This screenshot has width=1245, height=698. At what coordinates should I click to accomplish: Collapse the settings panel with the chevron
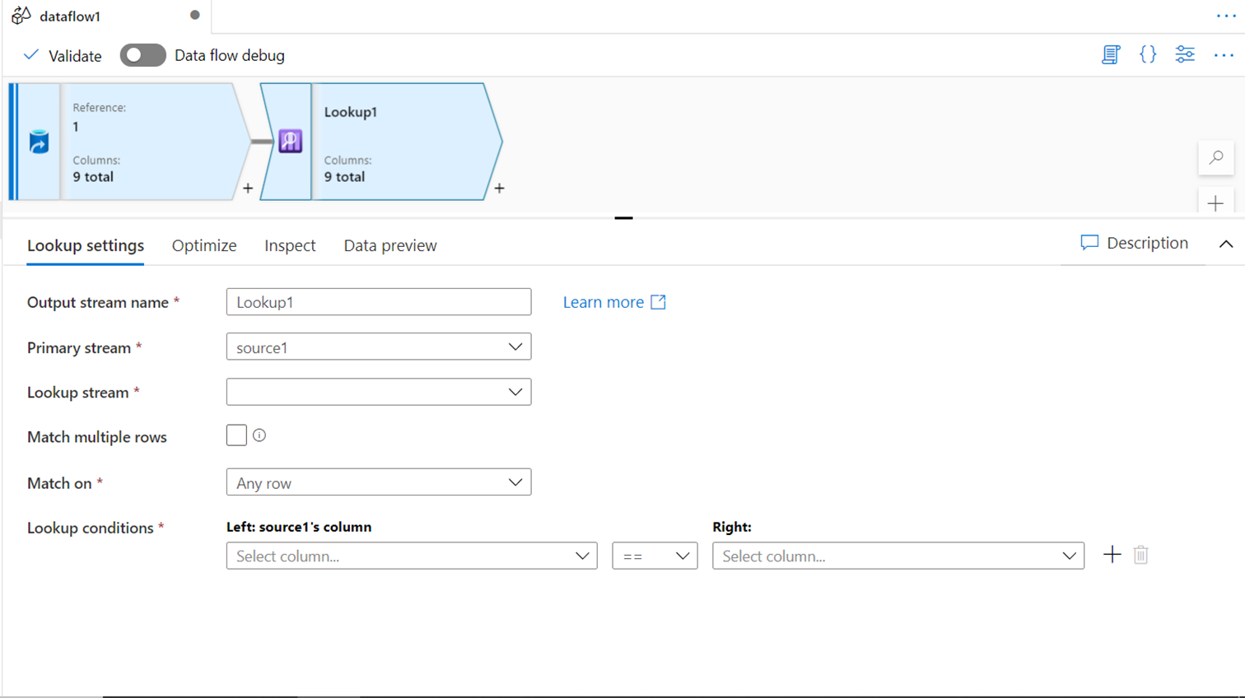click(x=1226, y=244)
